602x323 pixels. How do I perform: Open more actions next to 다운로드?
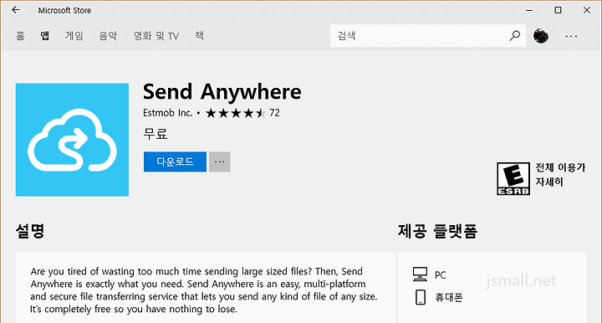click(220, 161)
